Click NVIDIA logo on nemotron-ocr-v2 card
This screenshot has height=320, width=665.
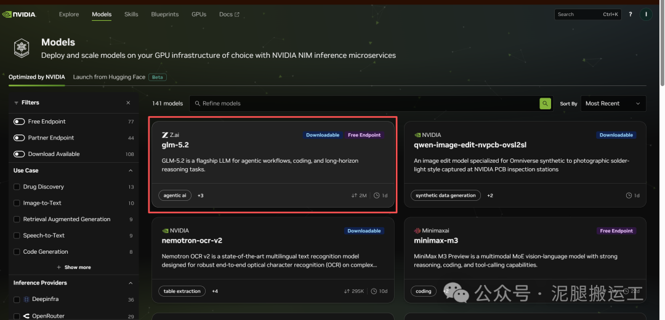[165, 231]
